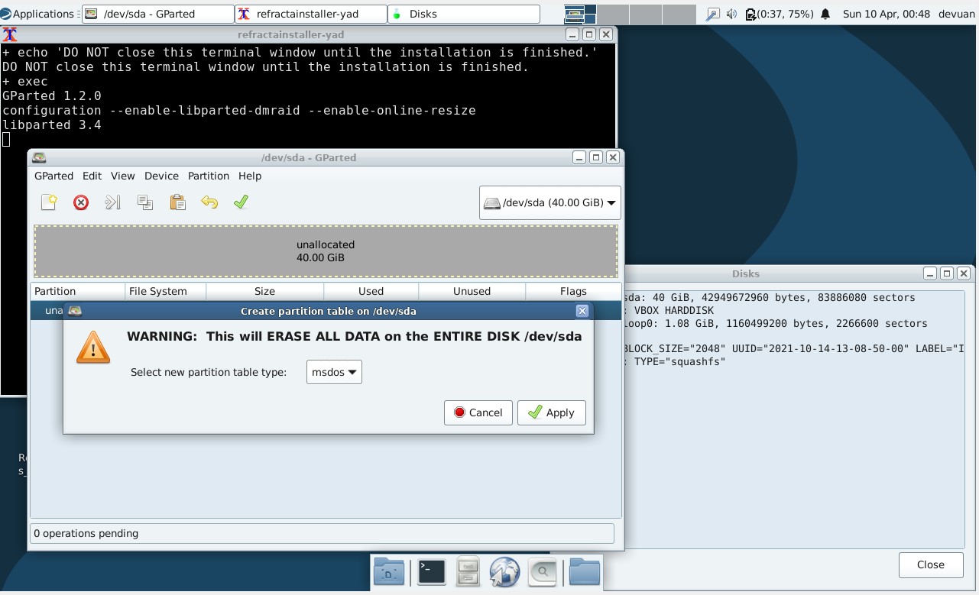Click the clock showing Sun 10 Apr
979x595 pixels.
(x=886, y=14)
